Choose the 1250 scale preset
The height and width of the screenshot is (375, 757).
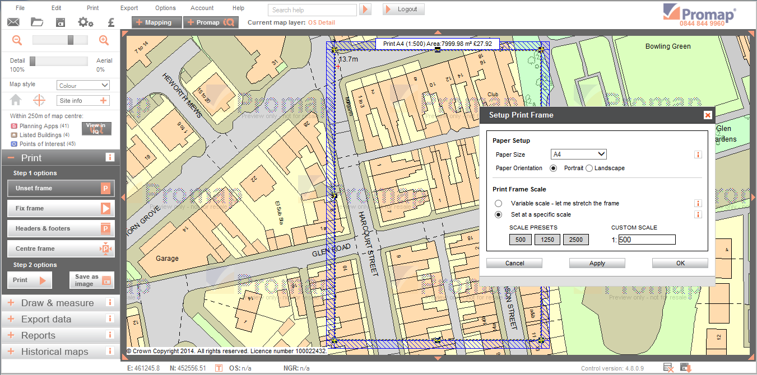[x=547, y=240]
